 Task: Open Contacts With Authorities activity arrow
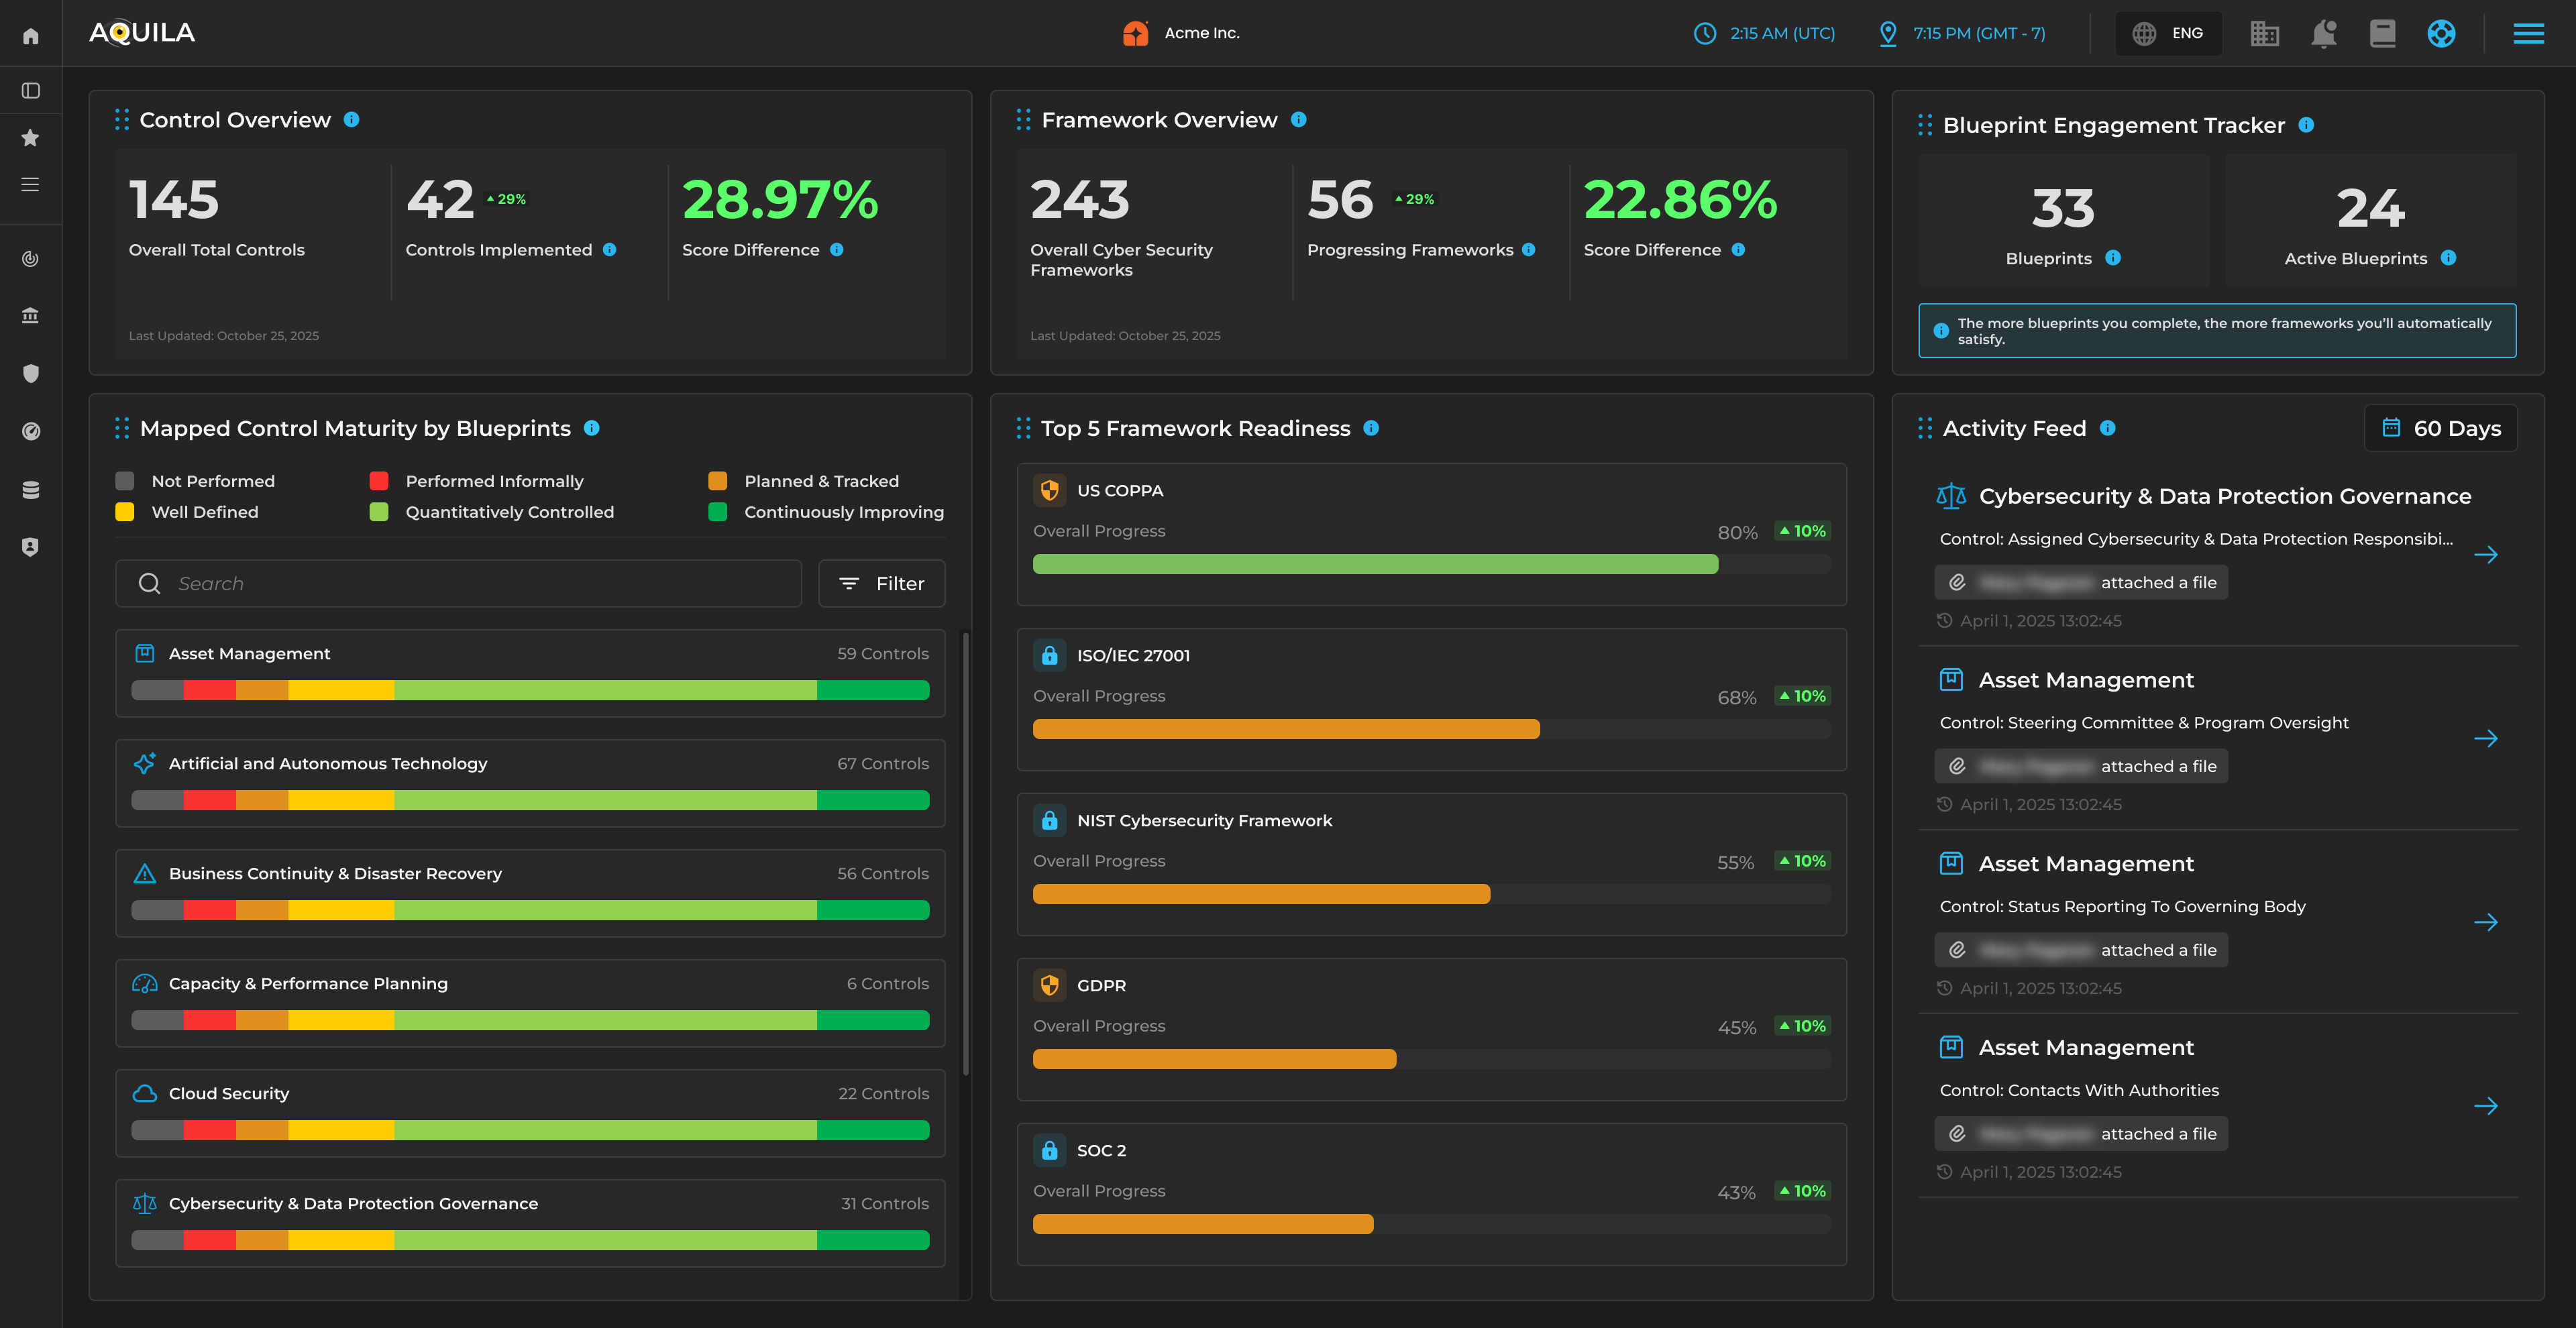point(2485,1105)
